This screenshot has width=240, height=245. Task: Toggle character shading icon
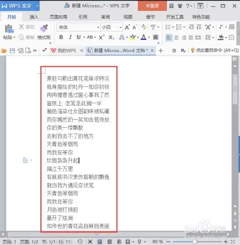(155, 37)
